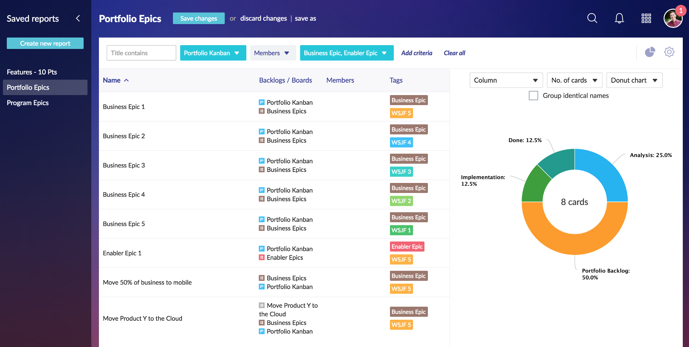The image size is (689, 347).
Task: Collapse the Saved reports sidebar
Action: tap(78, 18)
